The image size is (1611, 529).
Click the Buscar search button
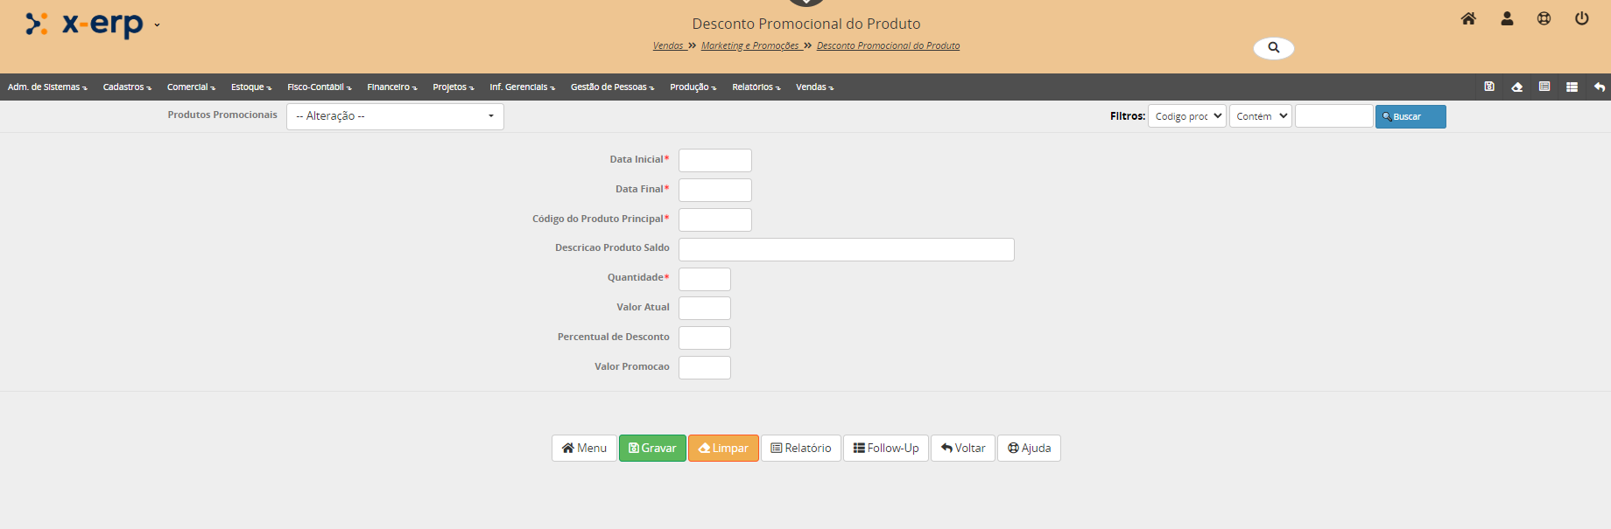(1410, 116)
